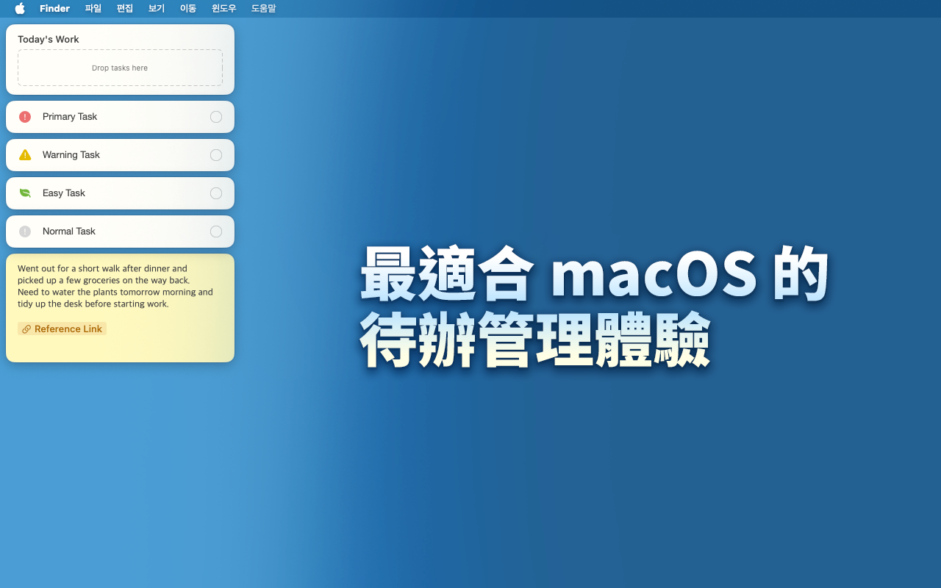
Task: Click the red Primary Task priority icon
Action: point(25,117)
